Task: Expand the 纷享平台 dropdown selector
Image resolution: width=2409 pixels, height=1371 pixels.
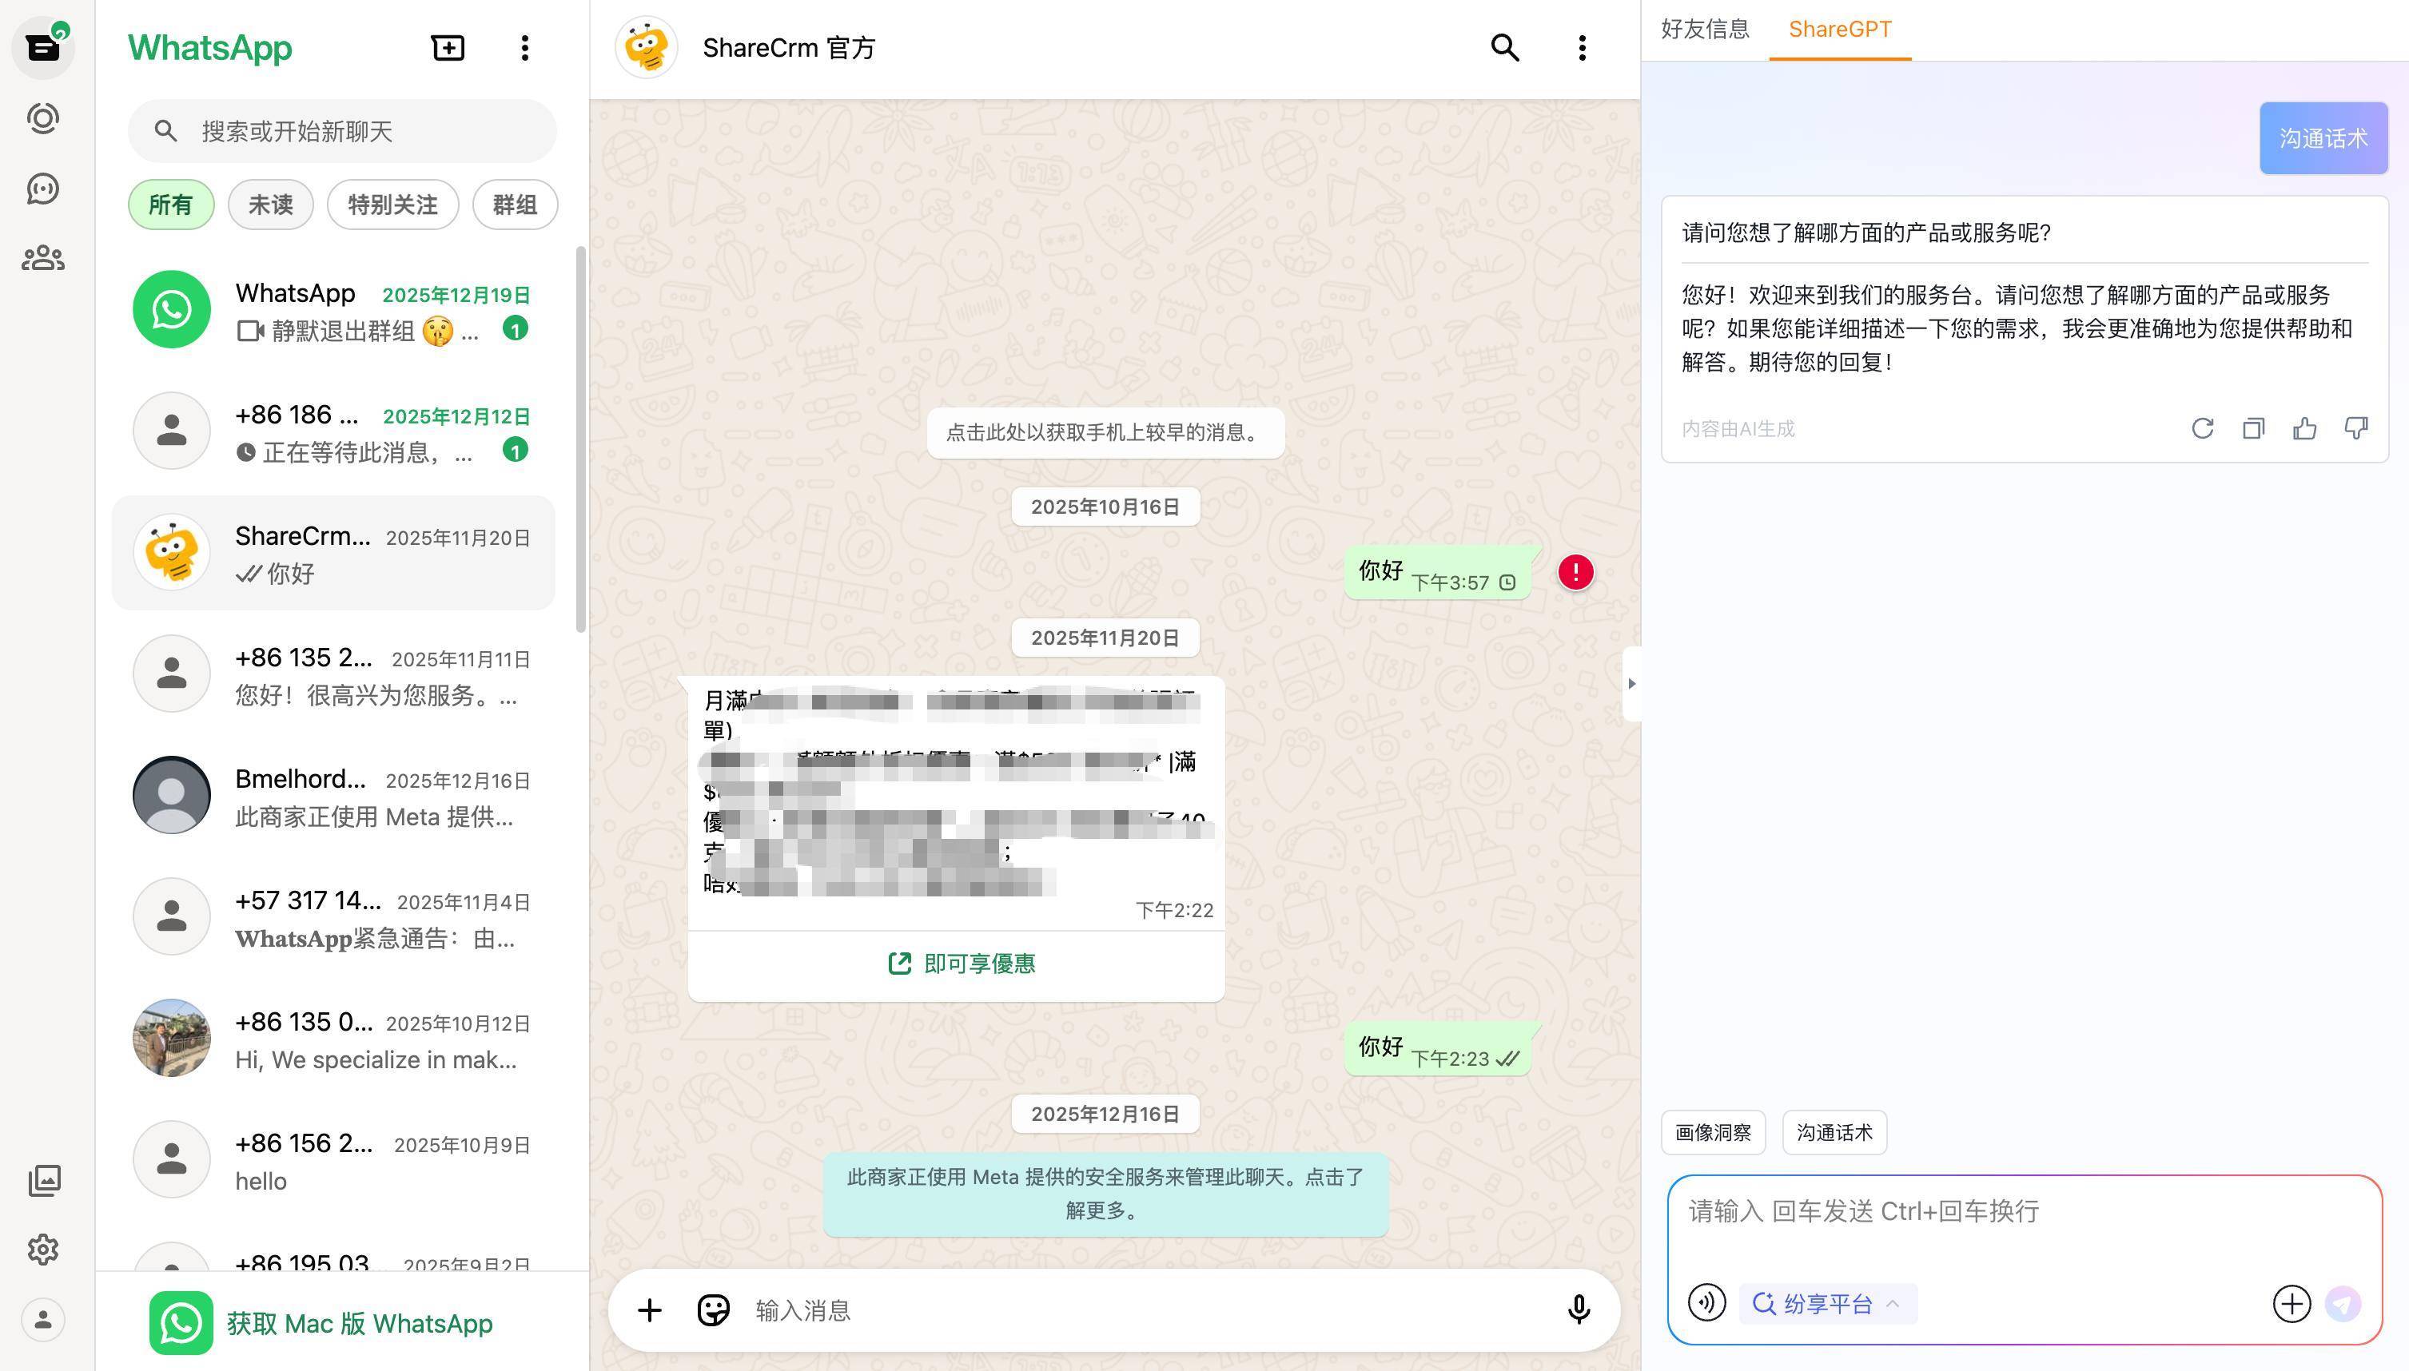Action: click(x=1826, y=1304)
